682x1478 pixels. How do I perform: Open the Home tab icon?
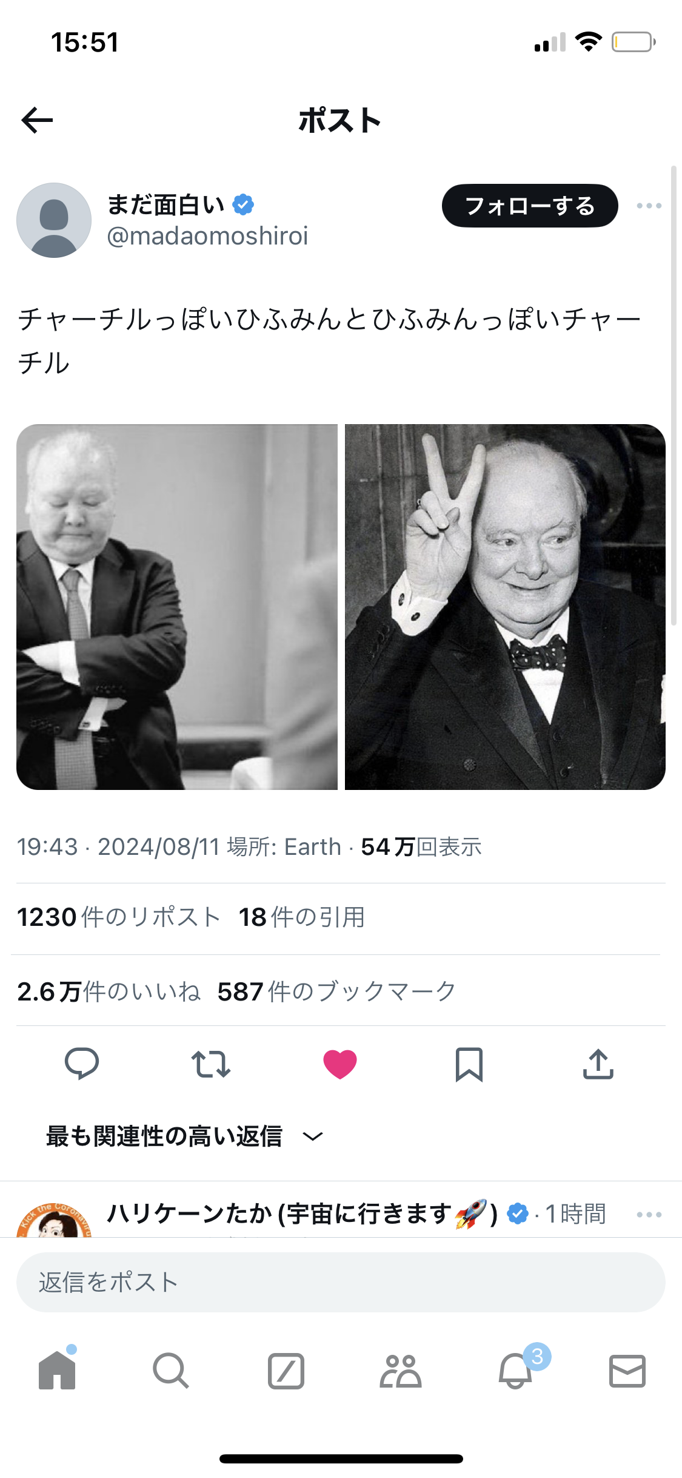[x=57, y=1369]
